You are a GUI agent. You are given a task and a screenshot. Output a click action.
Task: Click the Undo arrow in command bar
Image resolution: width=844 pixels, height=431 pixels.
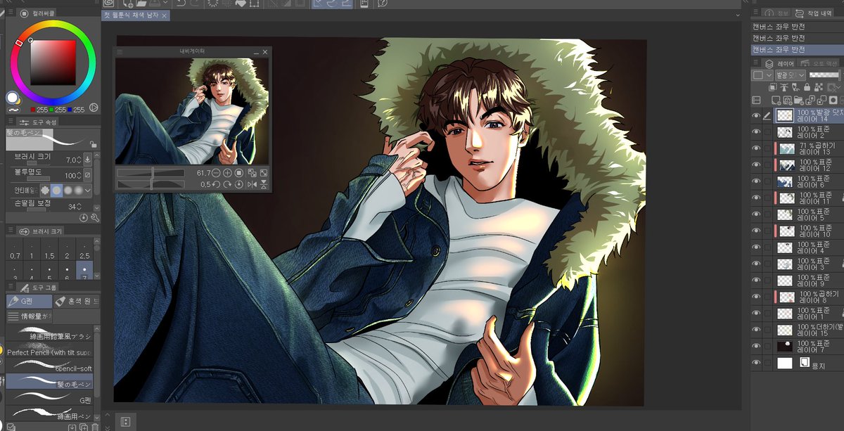pos(180,4)
